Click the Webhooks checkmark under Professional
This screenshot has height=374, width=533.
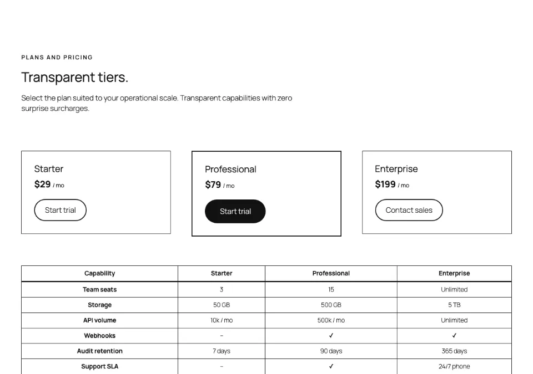[x=331, y=336]
